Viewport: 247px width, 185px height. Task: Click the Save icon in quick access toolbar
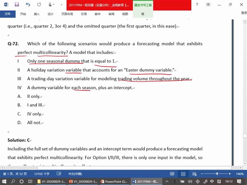(x=17, y=4)
